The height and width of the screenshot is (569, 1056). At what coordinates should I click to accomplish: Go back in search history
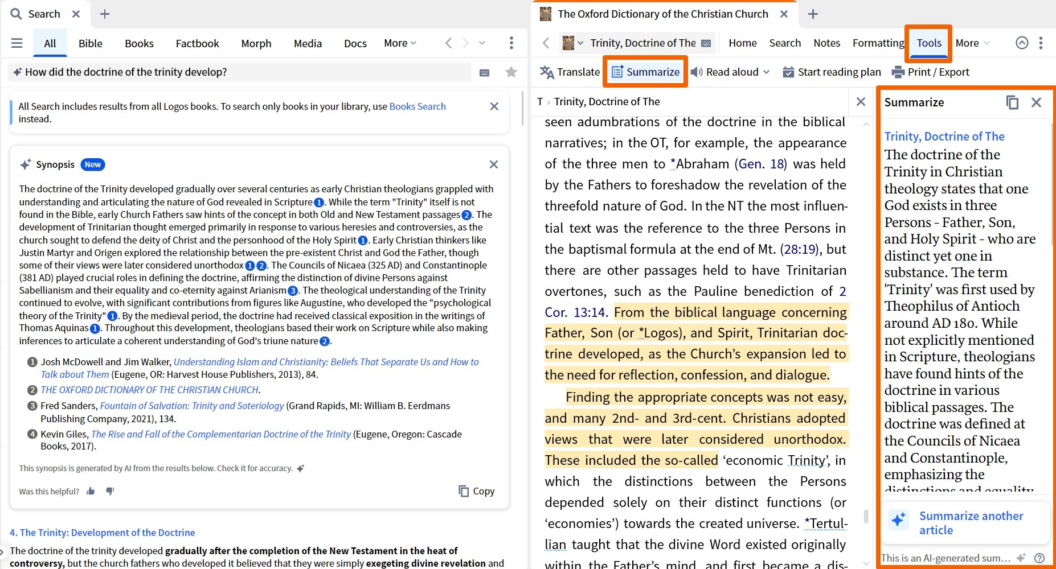coord(449,43)
